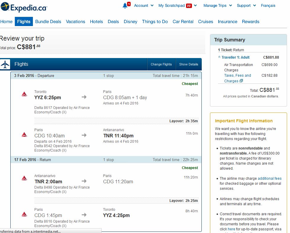Click the arrow between CDG 1:45pm and YYZ
This screenshot has width=290, height=233.
(x=84, y=215)
